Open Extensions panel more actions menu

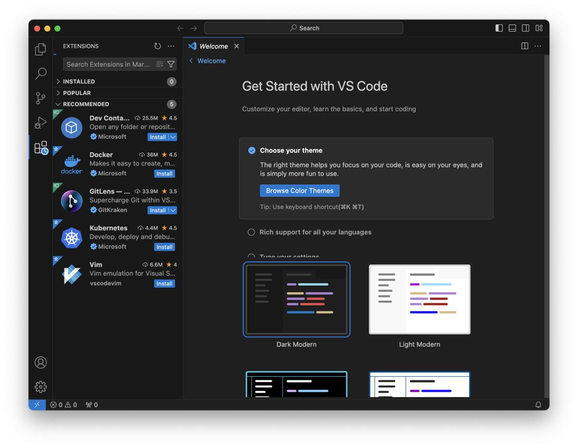coord(171,46)
